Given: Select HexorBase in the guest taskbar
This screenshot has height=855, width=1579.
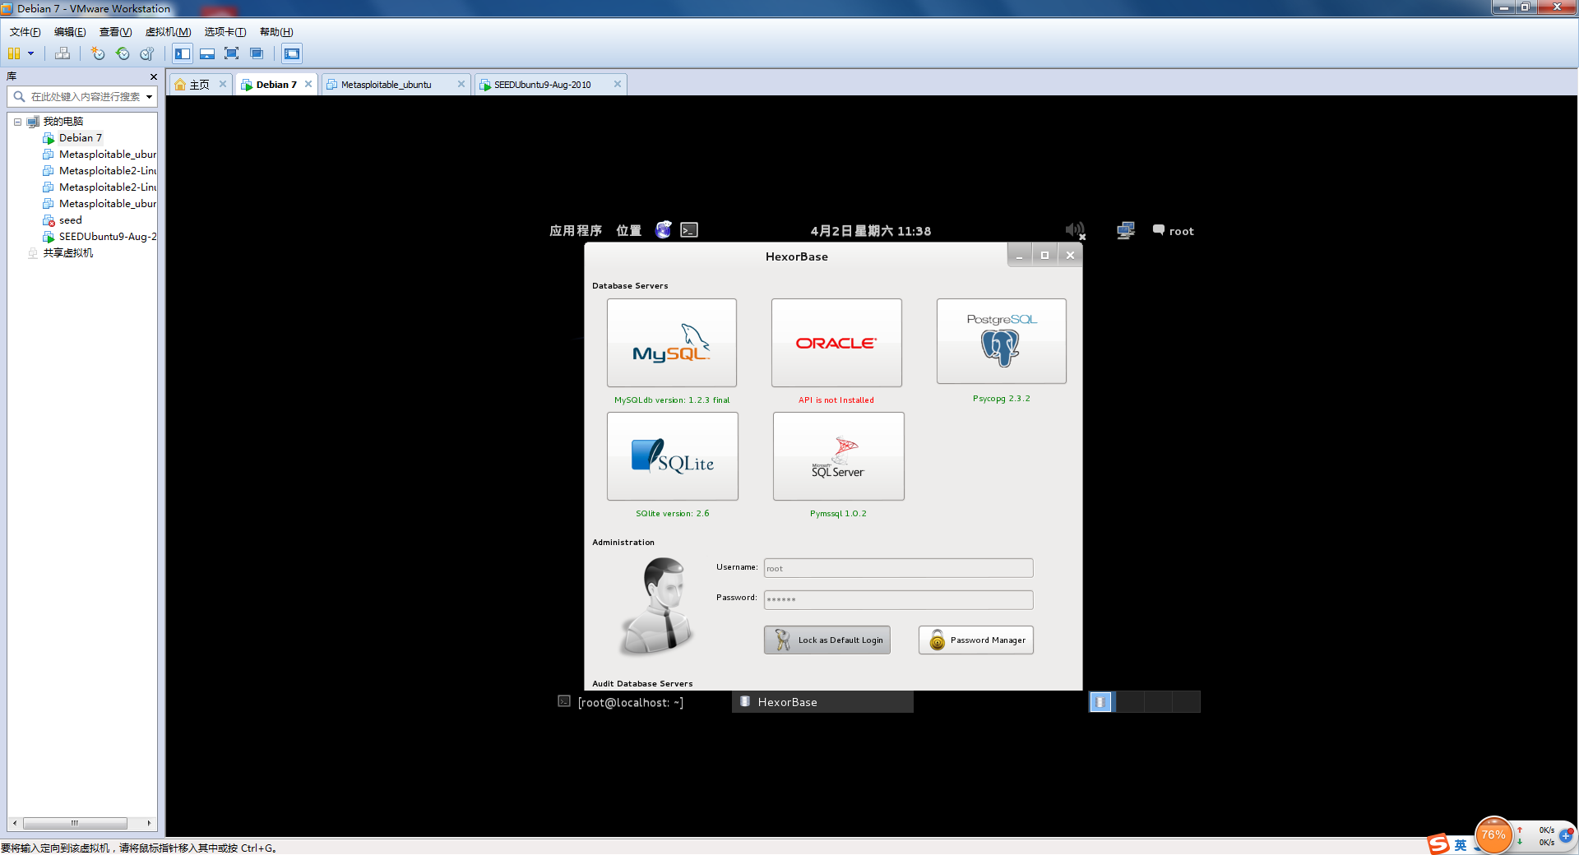Looking at the screenshot, I should click(x=822, y=702).
